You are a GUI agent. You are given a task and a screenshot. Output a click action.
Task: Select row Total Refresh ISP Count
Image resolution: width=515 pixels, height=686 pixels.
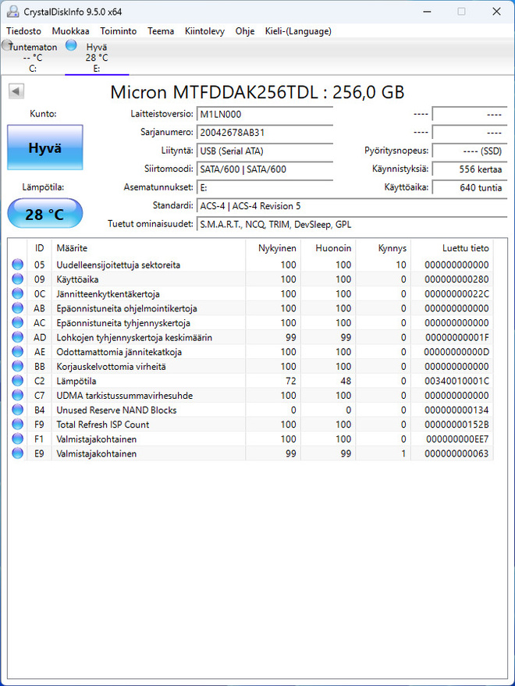(x=250, y=425)
